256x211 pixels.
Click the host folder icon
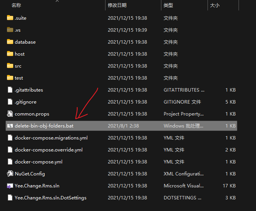click(x=10, y=54)
